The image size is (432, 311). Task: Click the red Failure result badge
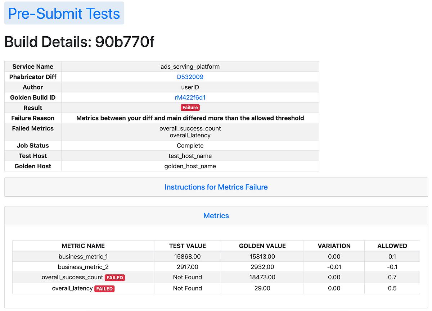coord(190,108)
